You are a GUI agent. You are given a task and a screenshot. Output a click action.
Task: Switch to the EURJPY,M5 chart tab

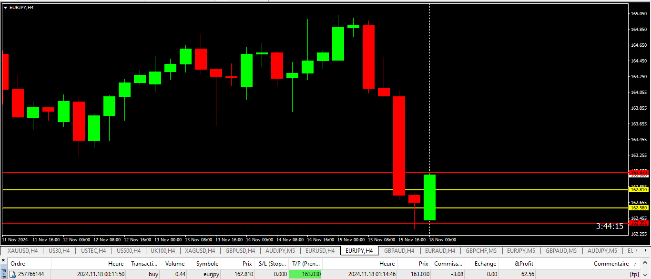point(521,251)
